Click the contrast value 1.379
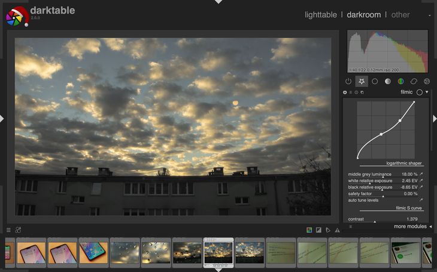This screenshot has width=437, height=272. (x=412, y=220)
